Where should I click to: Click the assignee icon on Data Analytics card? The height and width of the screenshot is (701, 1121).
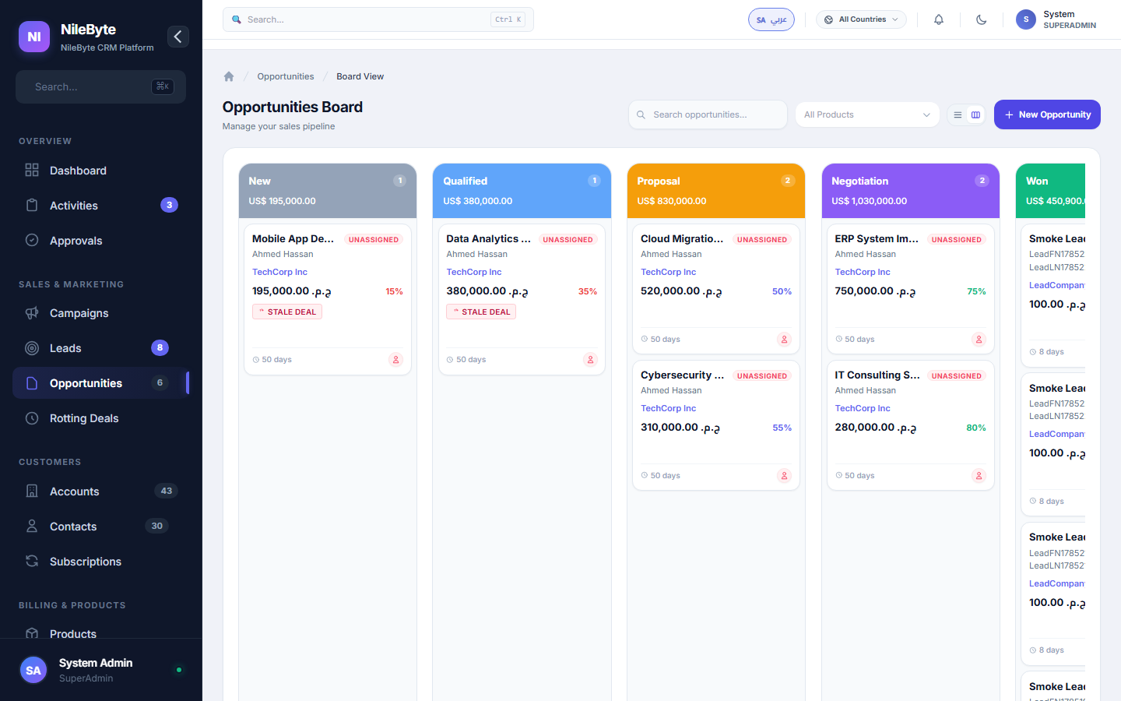590,360
